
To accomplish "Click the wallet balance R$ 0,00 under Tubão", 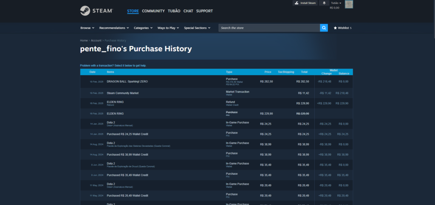I will click(334, 8).
